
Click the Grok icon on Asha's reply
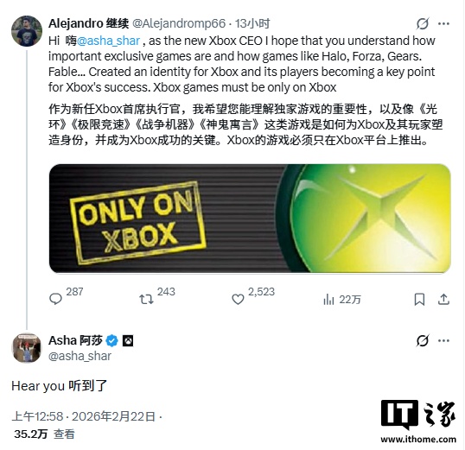(x=423, y=340)
